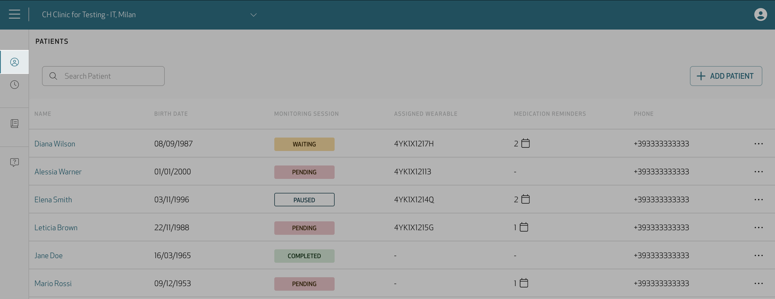This screenshot has width=775, height=299.
Task: Open Diana Wilson's patient record
Action: pyautogui.click(x=55, y=144)
